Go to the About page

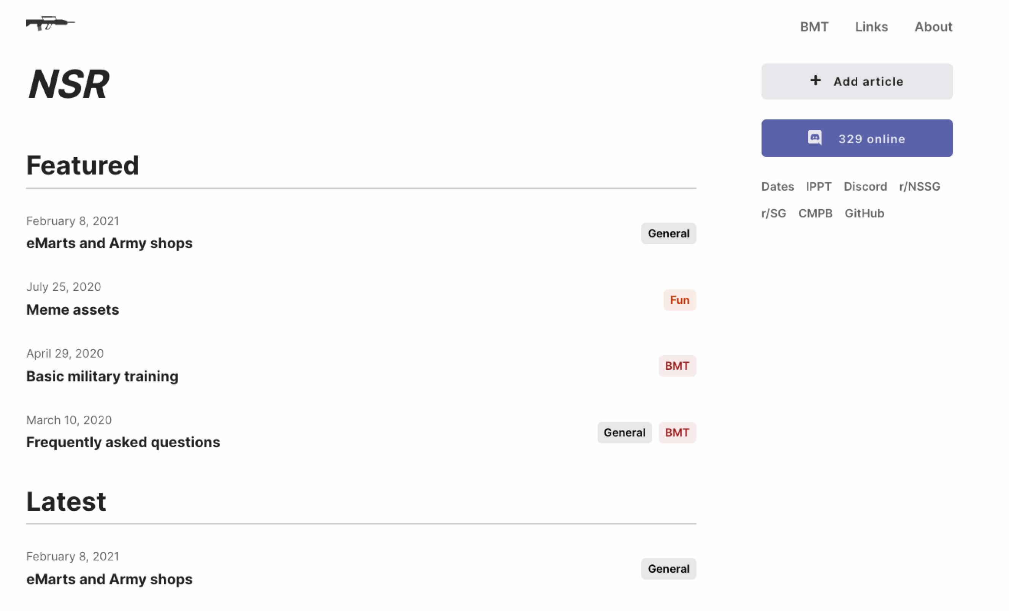[x=933, y=27]
